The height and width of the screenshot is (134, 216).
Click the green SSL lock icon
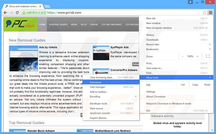(x=24, y=13)
